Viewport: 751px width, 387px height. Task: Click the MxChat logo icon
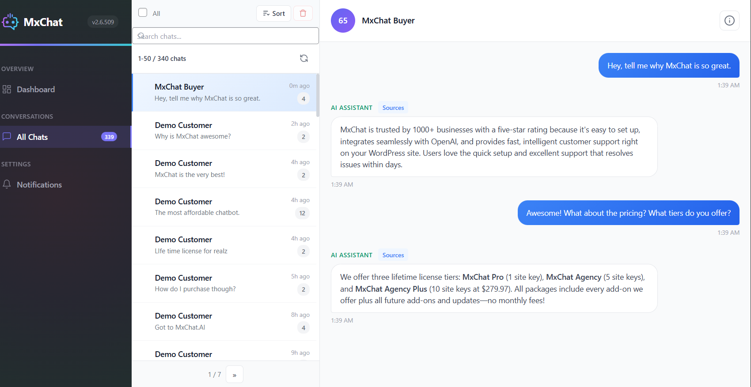tap(10, 22)
